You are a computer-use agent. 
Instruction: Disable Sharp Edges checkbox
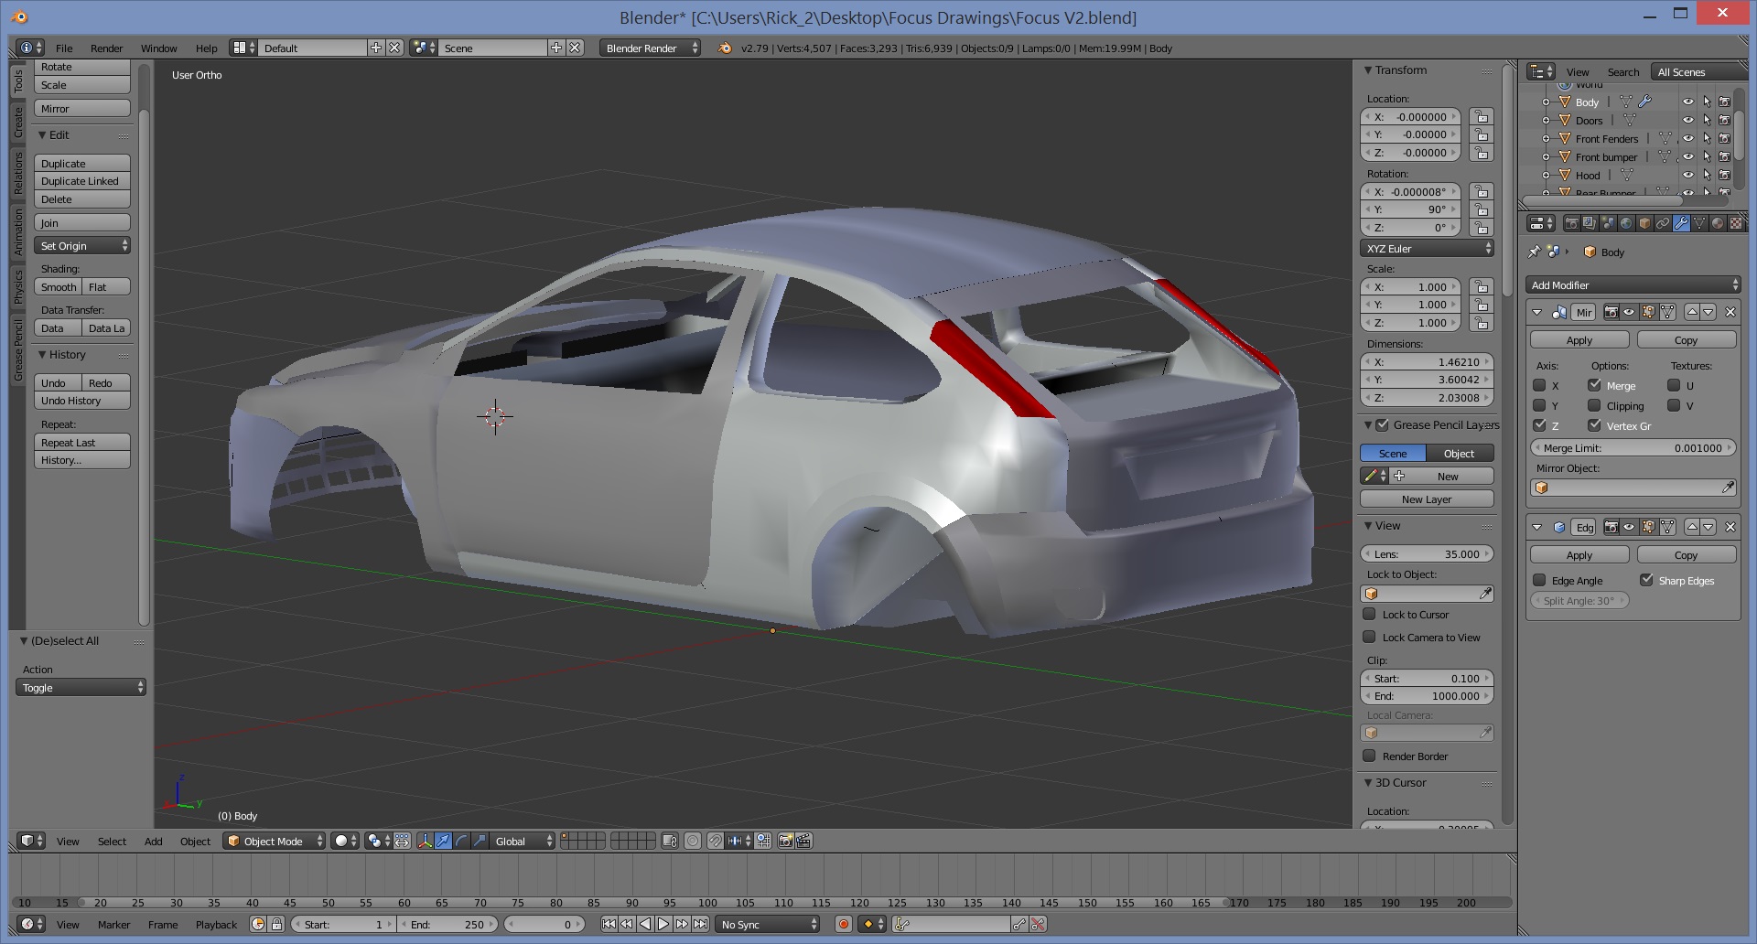(1646, 580)
